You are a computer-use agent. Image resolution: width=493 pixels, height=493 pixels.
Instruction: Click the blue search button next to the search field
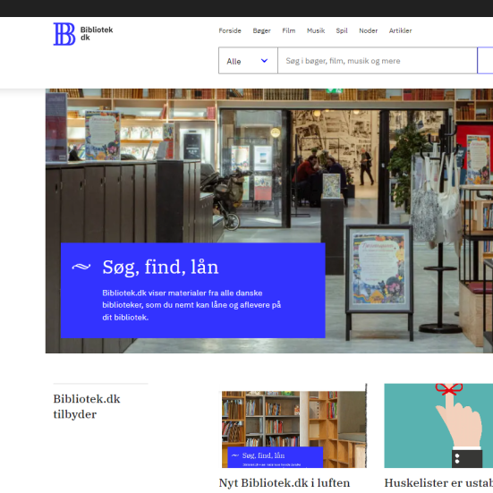[x=485, y=61]
